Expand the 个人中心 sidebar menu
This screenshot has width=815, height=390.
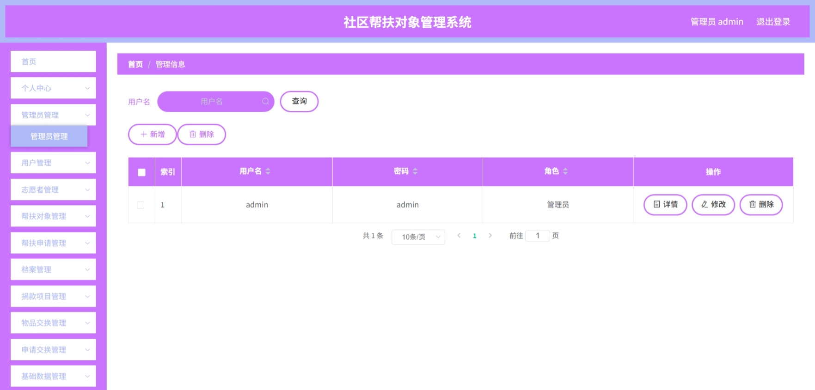[53, 88]
